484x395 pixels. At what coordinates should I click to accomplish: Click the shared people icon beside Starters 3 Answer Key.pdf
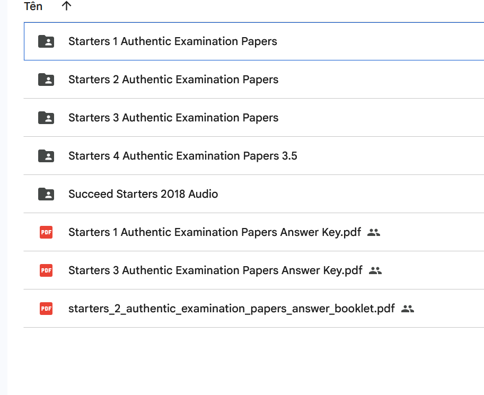[375, 270]
